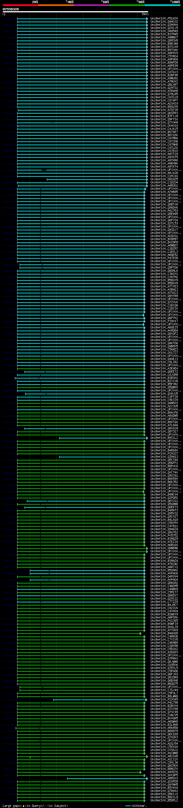The image size is (183, 808).
Task: Open the UniRef100_Q3TL53 hit
Action: pos(164,224)
